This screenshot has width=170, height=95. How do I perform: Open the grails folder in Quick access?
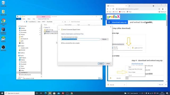[22, 41]
